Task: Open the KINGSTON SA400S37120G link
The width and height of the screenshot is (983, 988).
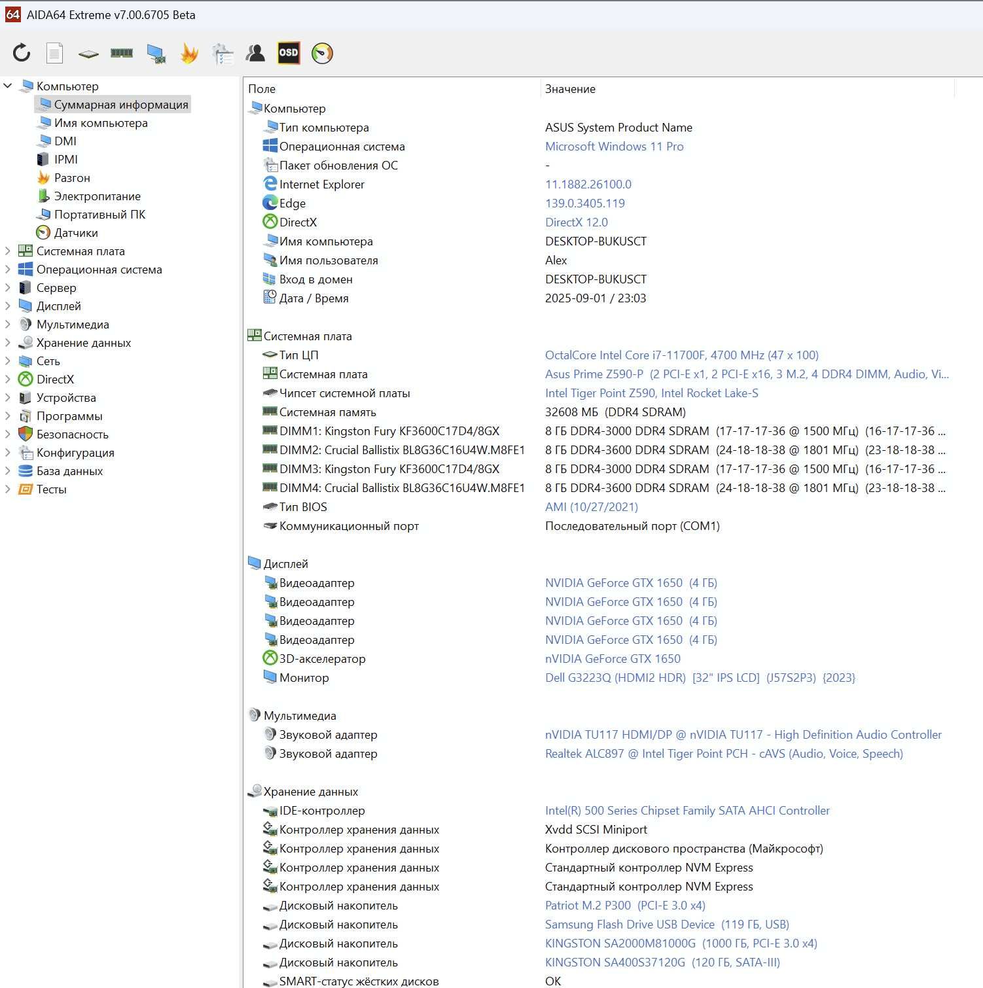Action: coord(662,962)
